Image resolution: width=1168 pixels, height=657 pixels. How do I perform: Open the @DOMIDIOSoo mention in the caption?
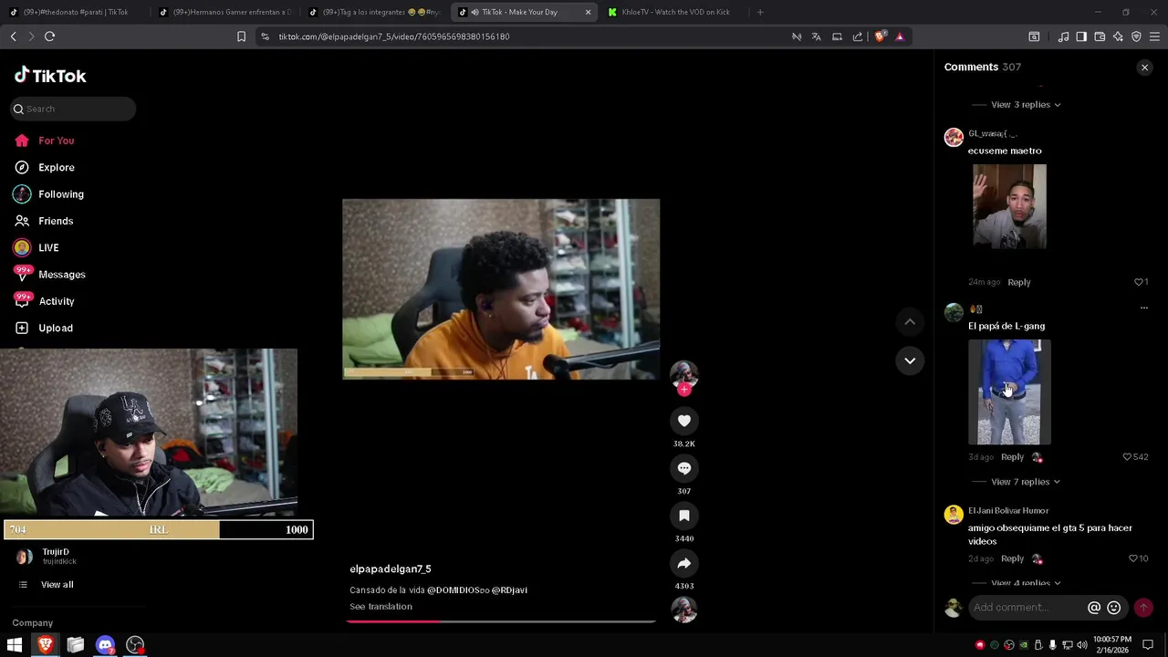click(458, 590)
